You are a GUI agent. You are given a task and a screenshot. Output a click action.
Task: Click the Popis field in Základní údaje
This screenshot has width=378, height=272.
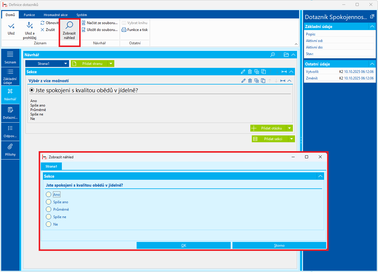[340, 34]
